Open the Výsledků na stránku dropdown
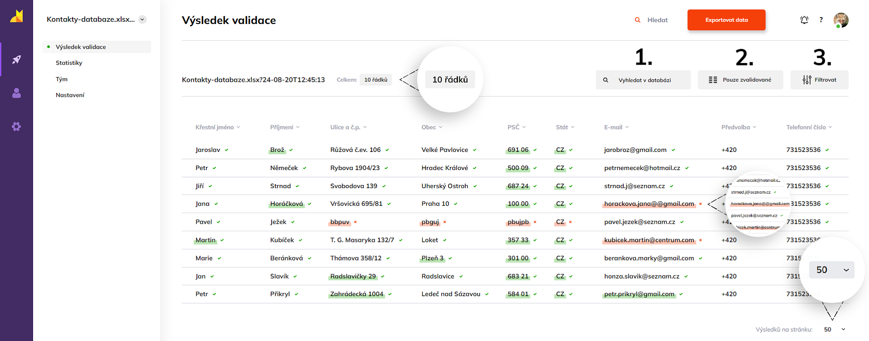The image size is (869, 341). 834,329
